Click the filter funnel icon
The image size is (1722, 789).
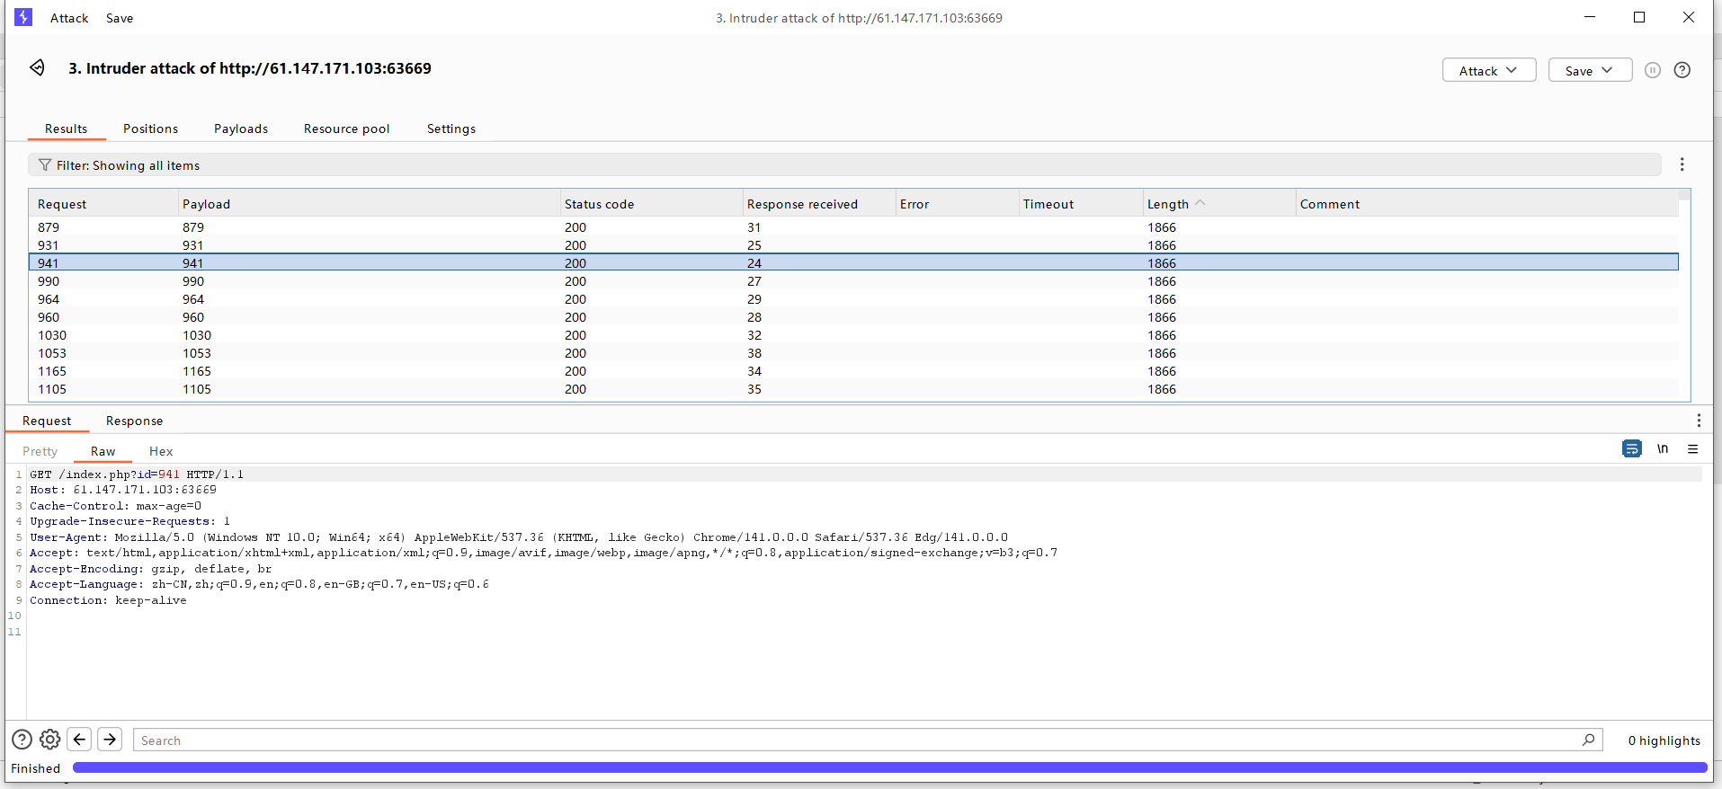(x=45, y=165)
